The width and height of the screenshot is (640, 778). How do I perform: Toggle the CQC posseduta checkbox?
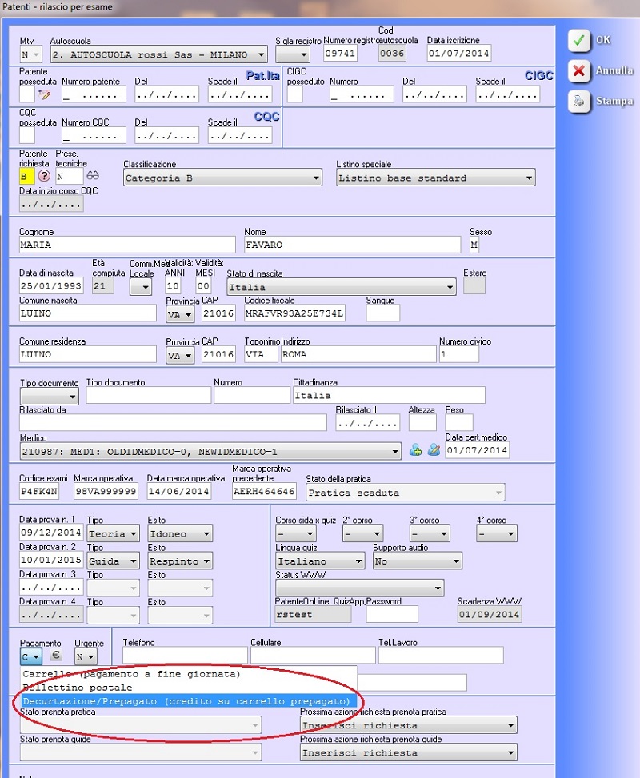(x=26, y=135)
